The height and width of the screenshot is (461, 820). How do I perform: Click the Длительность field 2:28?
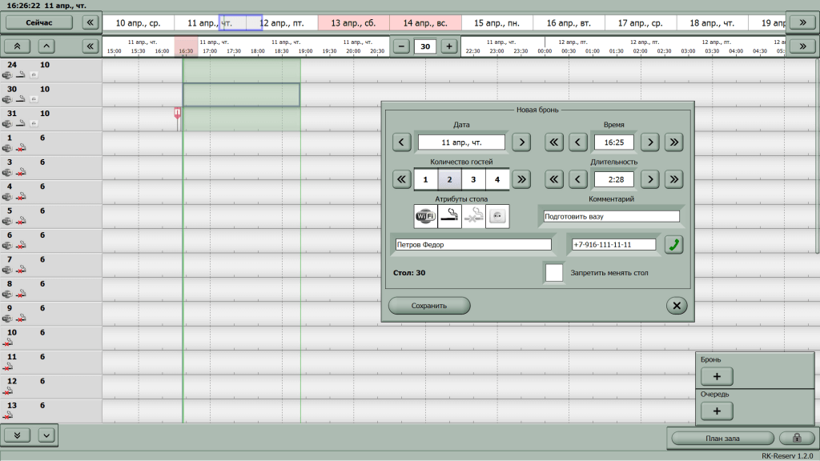[x=614, y=179]
